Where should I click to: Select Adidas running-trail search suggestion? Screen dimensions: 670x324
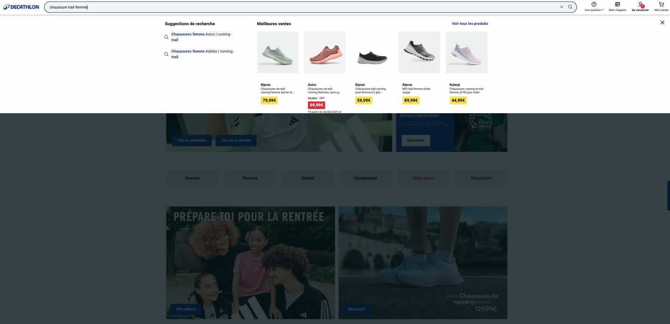[202, 54]
